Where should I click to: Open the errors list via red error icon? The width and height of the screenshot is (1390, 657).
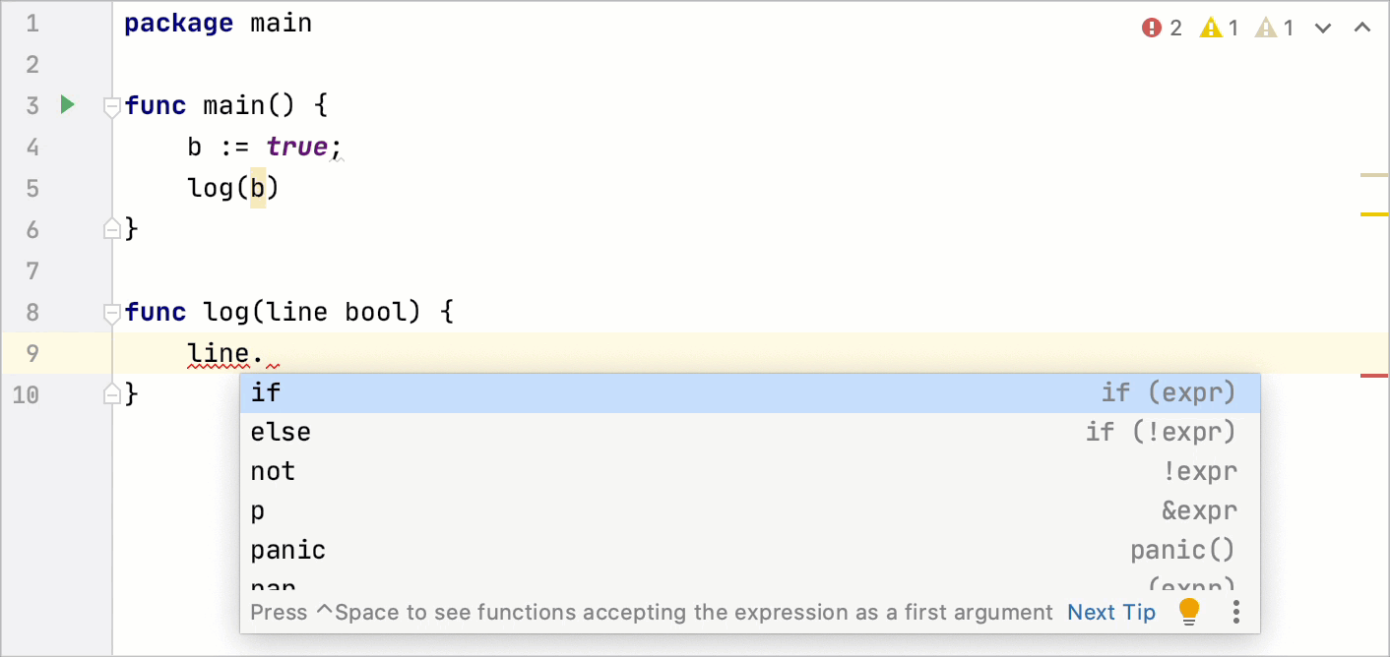tap(1152, 28)
